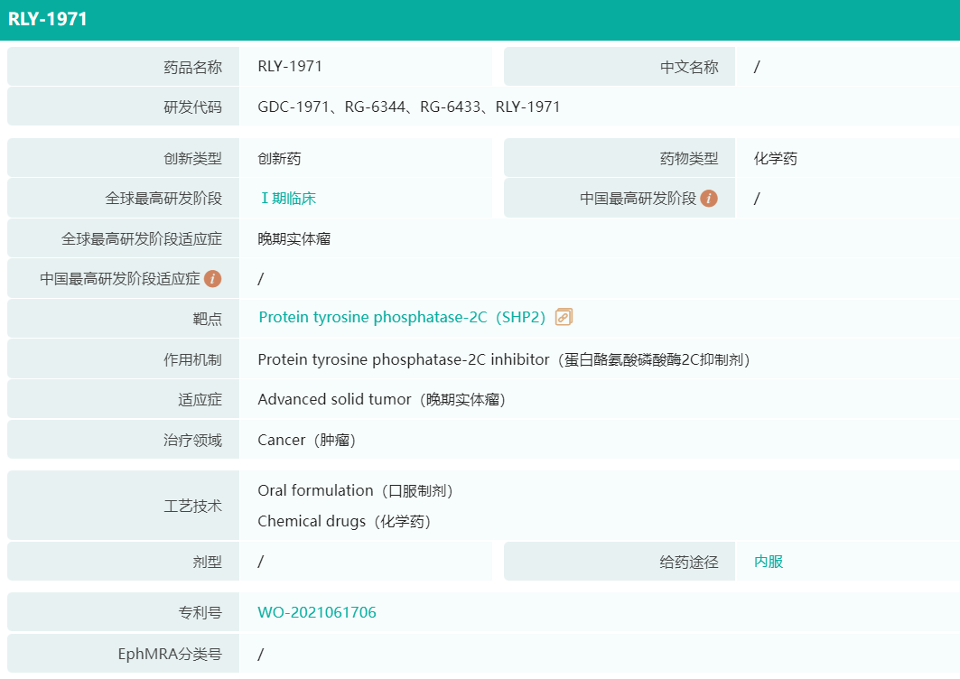Open patent WO-2021061706 link
960x679 pixels.
[x=317, y=613]
